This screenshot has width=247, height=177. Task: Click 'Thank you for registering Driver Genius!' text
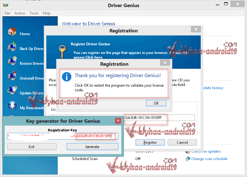(118, 76)
